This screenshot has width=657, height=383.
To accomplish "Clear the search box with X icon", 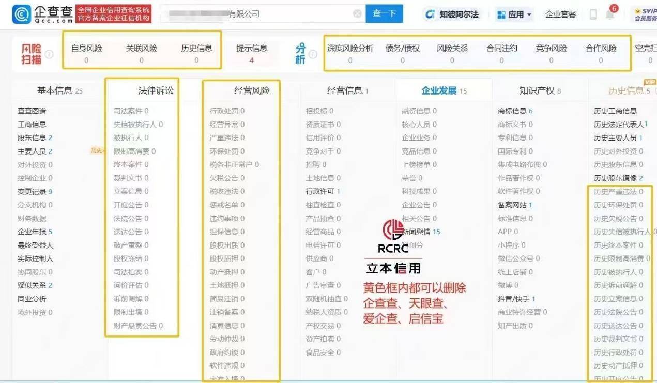I will [357, 14].
